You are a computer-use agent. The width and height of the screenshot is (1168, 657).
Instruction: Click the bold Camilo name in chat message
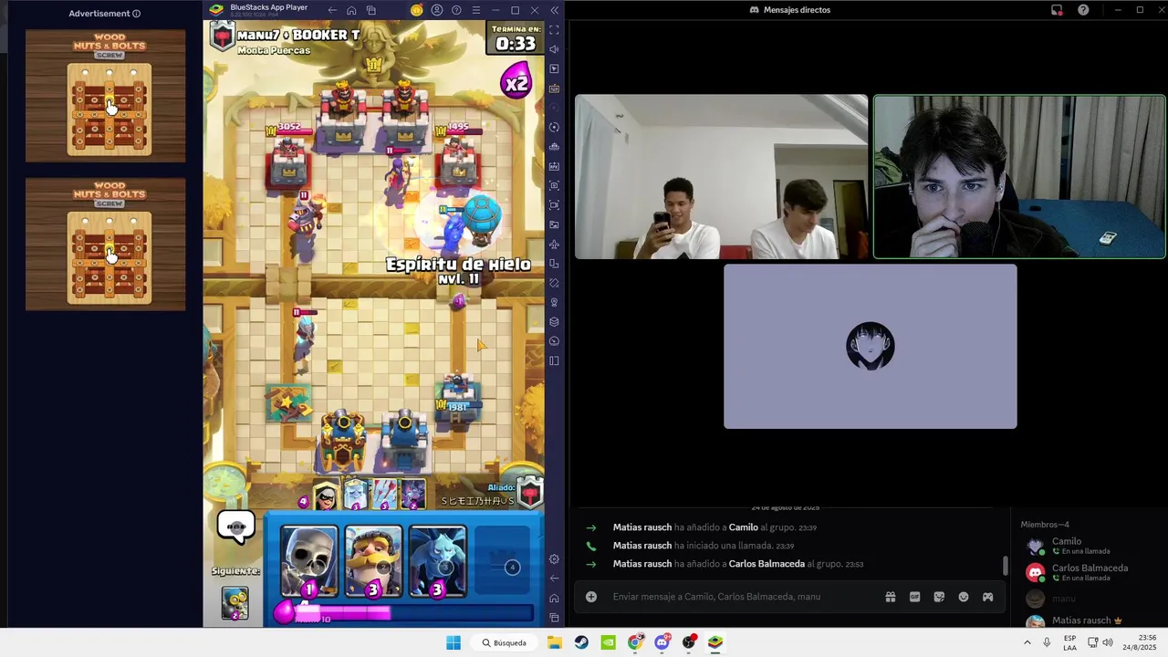pos(744,527)
